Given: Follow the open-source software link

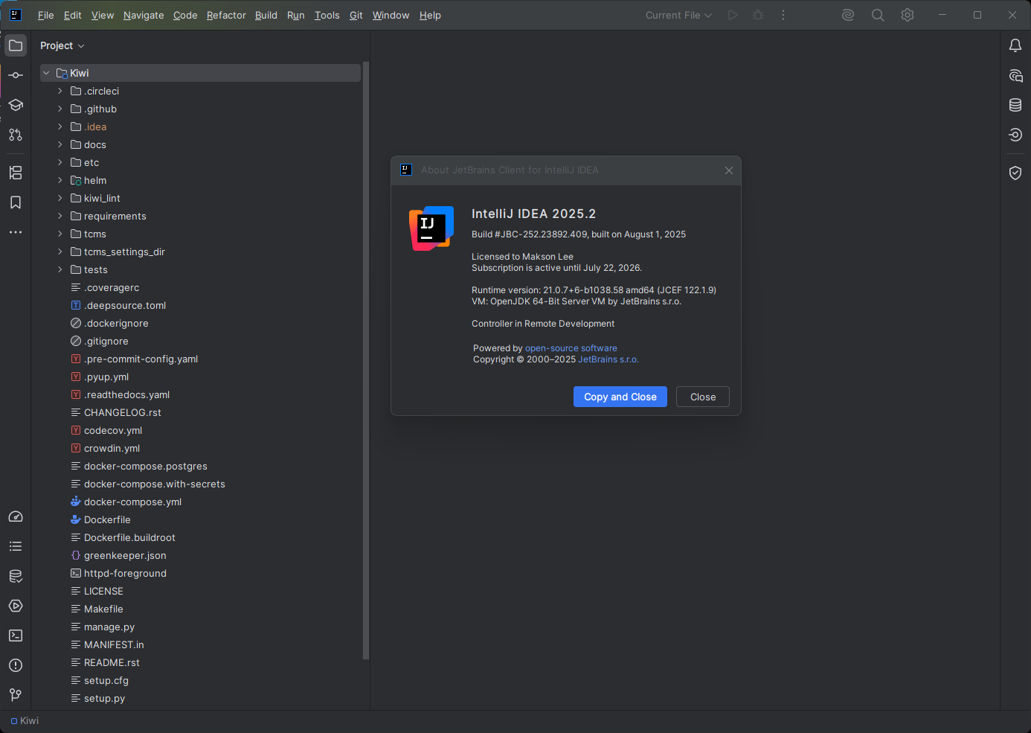Looking at the screenshot, I should (571, 348).
